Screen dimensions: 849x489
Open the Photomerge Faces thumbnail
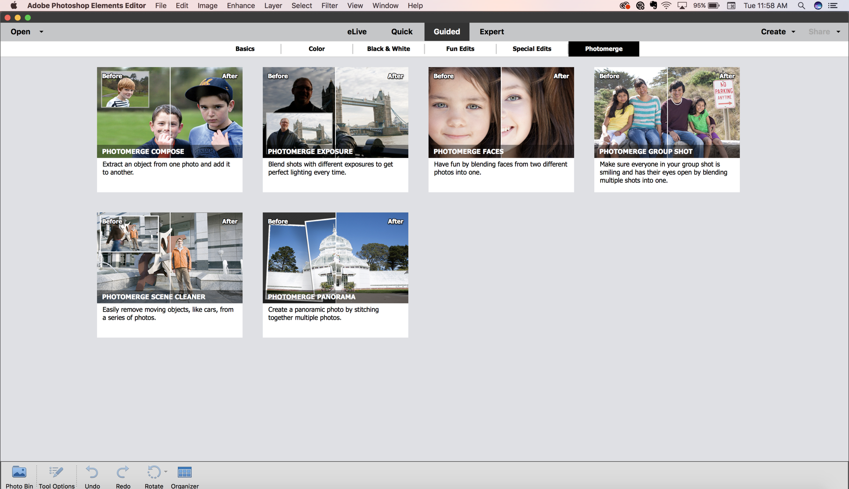coord(501,112)
